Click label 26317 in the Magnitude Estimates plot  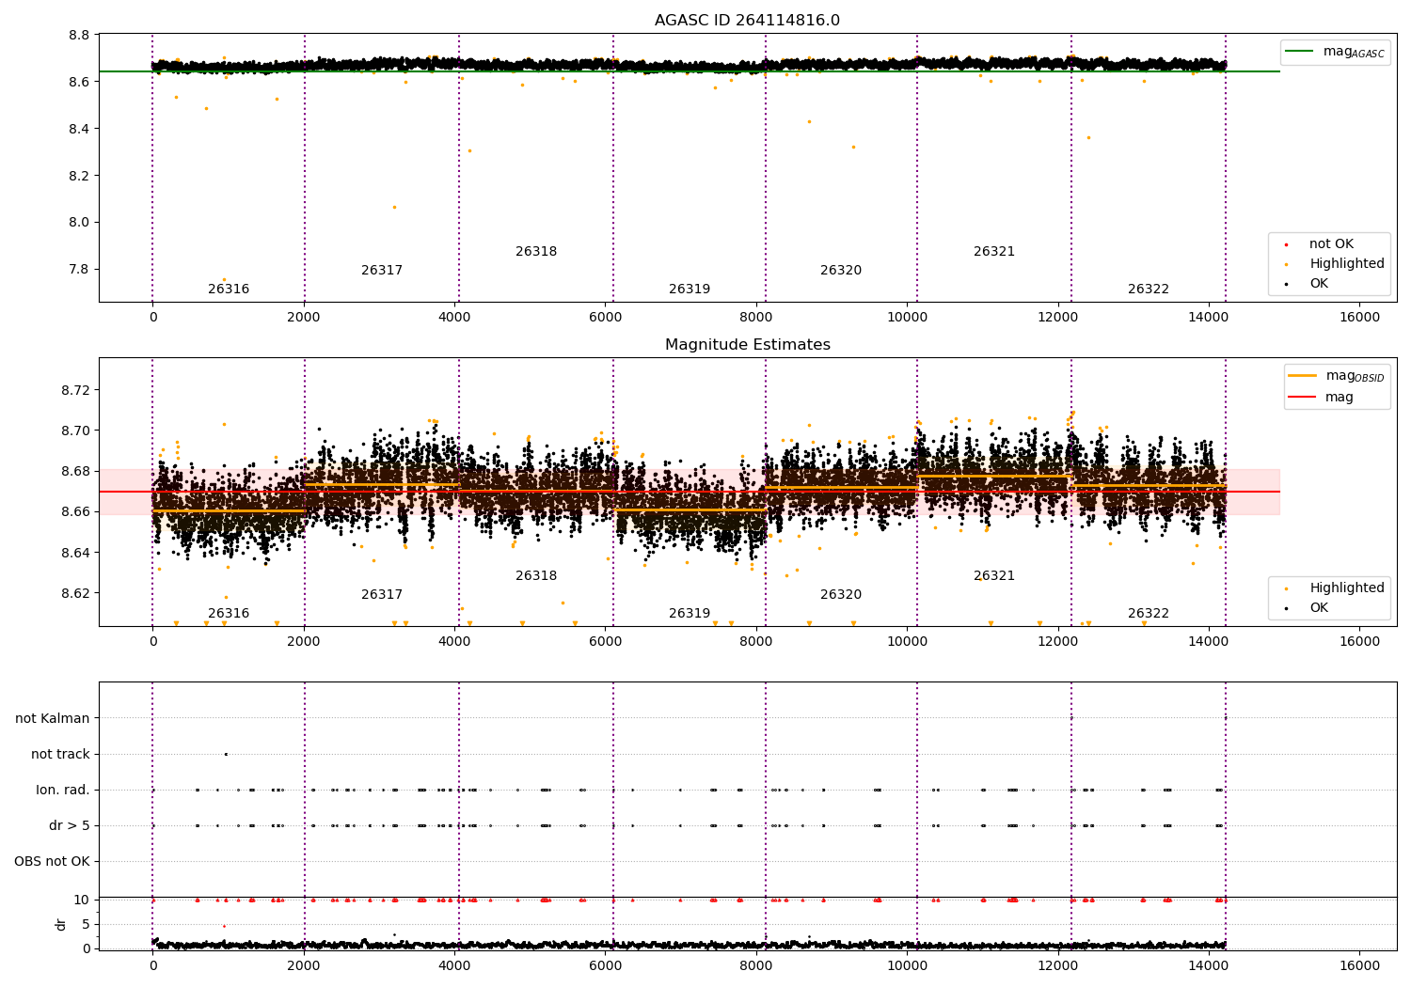[x=382, y=595]
